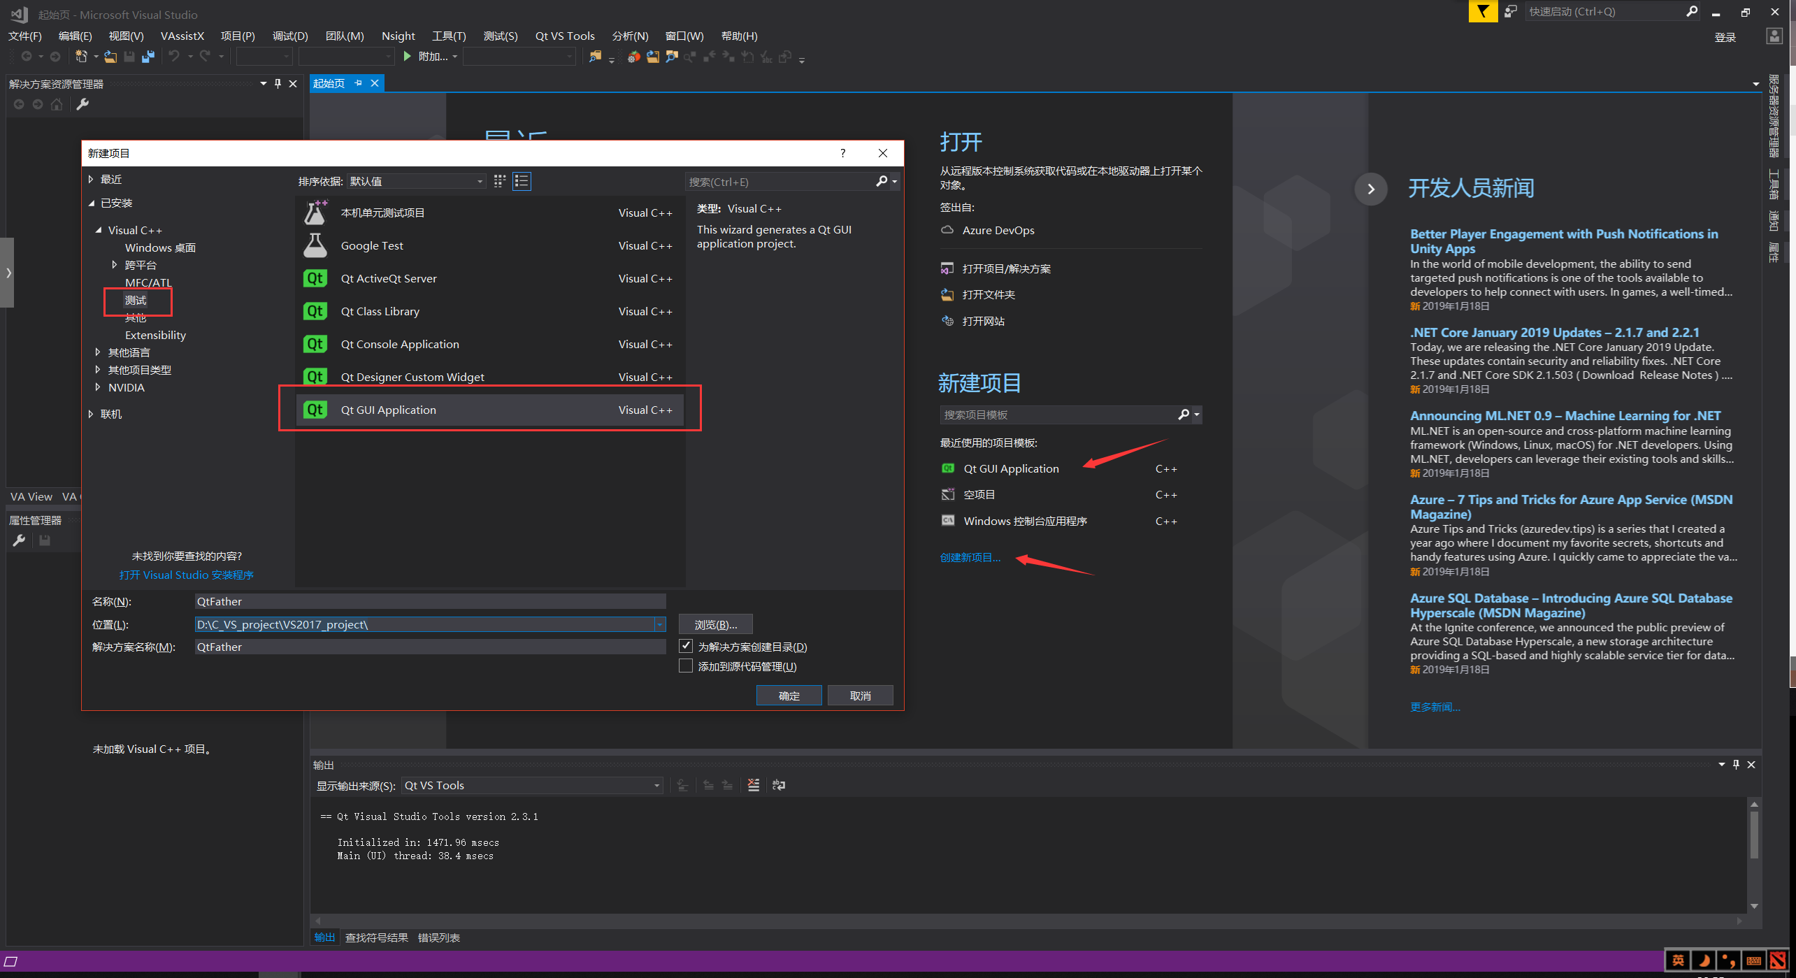
Task: Open the Qt VS Tools menu
Action: tap(564, 36)
